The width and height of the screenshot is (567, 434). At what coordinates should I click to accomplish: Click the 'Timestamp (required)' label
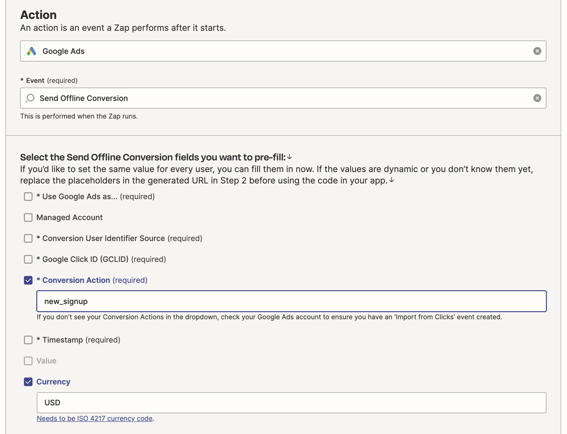pyautogui.click(x=78, y=340)
